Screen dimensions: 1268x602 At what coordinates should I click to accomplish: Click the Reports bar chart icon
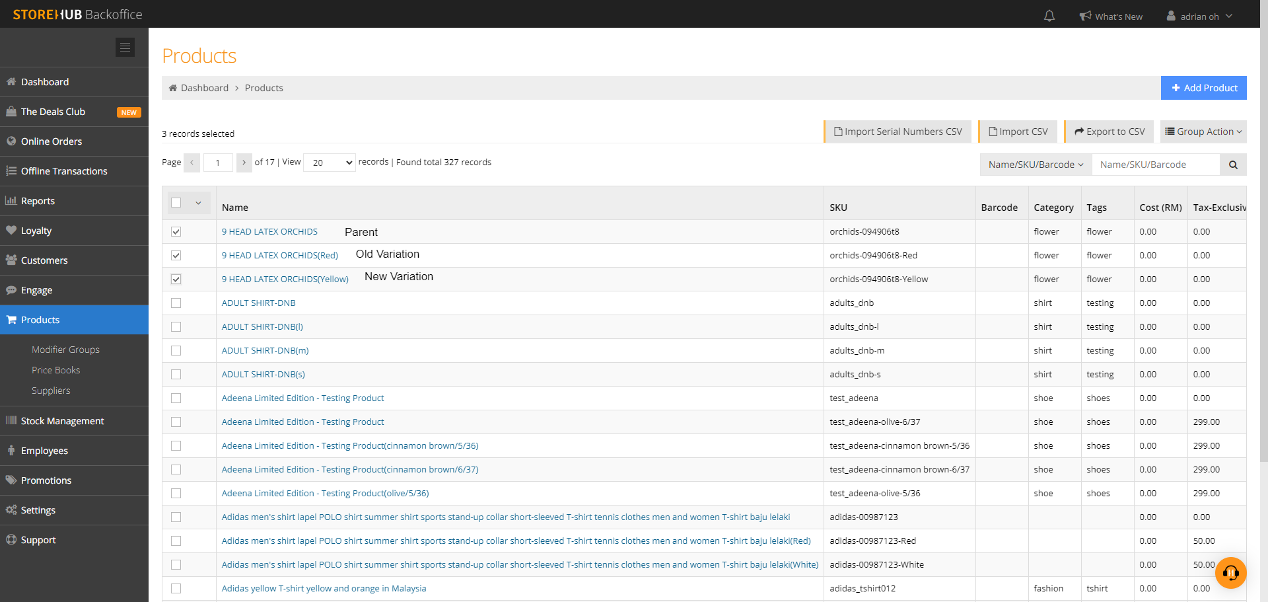[x=11, y=201]
